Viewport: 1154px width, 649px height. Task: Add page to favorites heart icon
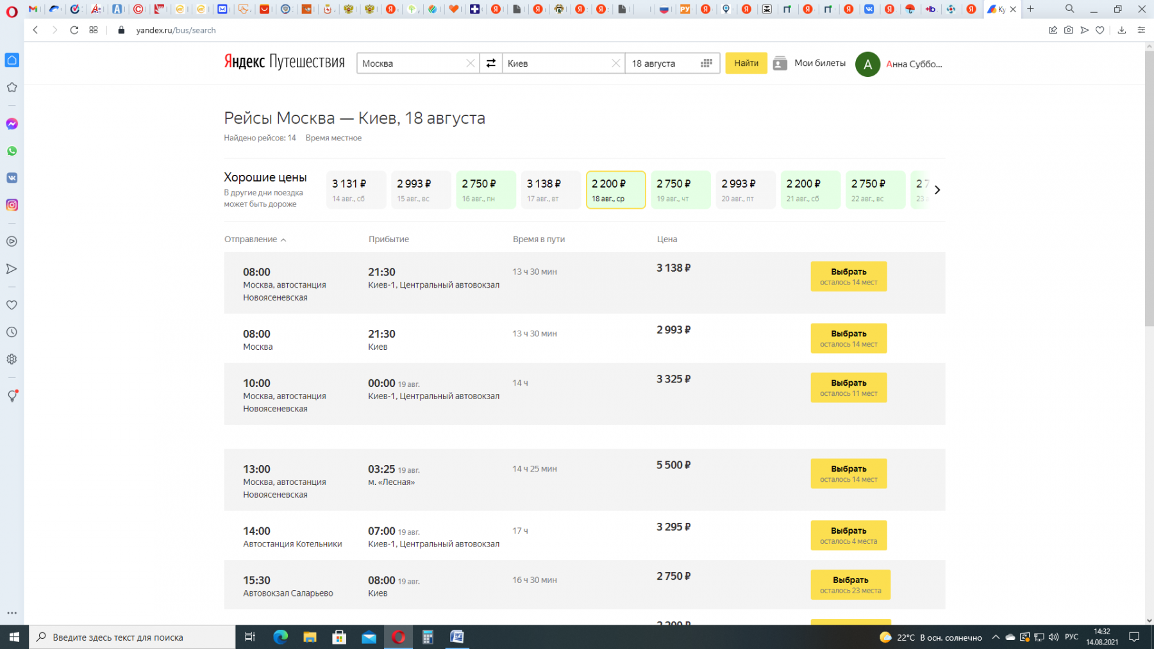tap(1100, 30)
